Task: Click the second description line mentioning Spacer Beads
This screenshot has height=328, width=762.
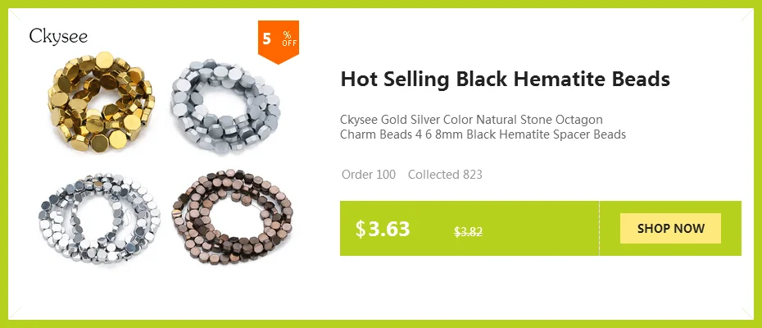Action: [483, 134]
